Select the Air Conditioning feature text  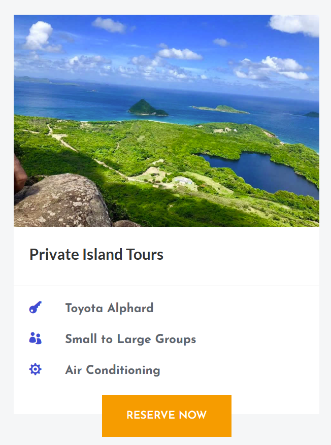(x=112, y=369)
